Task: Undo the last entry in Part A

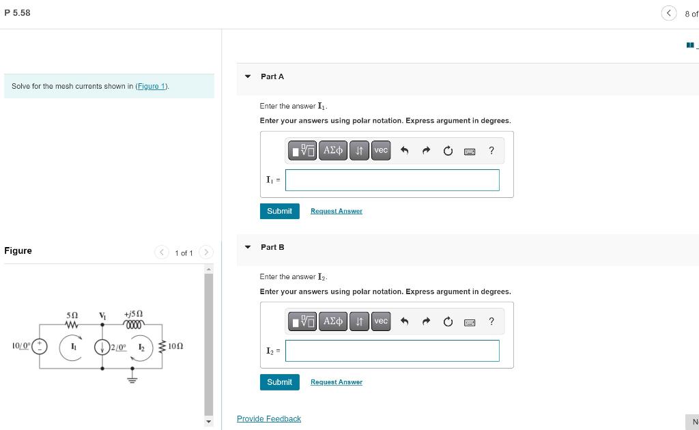Action: click(x=404, y=150)
